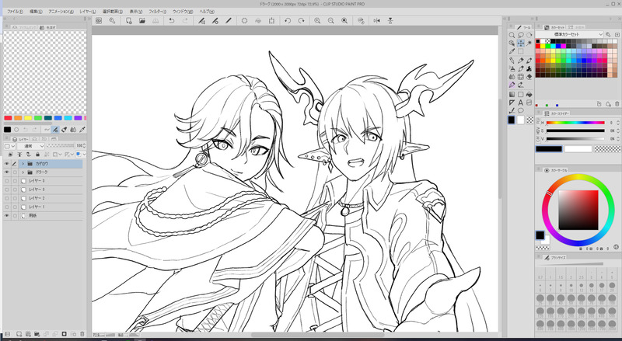Show the レイヤー 2 layer
622x341 pixels.
point(6,198)
